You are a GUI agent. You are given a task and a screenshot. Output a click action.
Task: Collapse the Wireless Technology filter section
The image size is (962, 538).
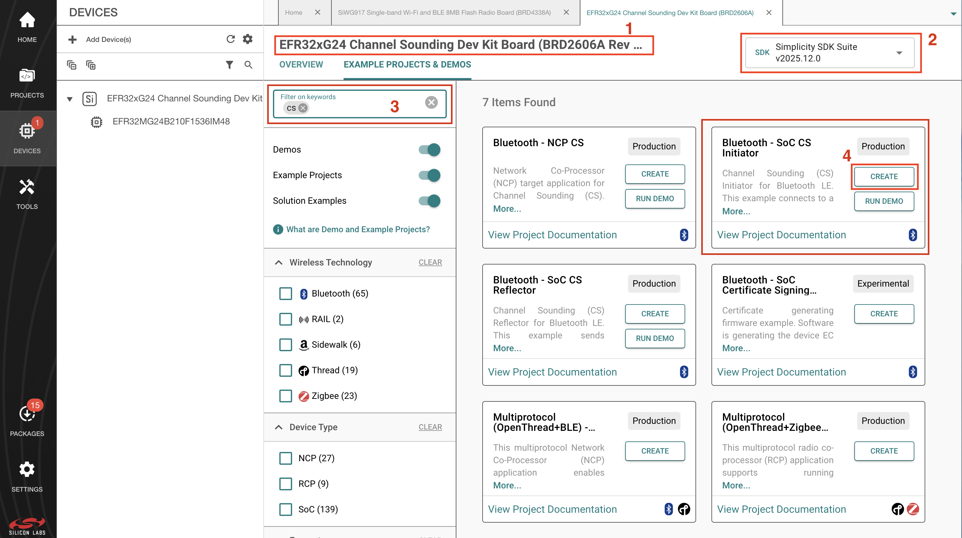(x=279, y=263)
